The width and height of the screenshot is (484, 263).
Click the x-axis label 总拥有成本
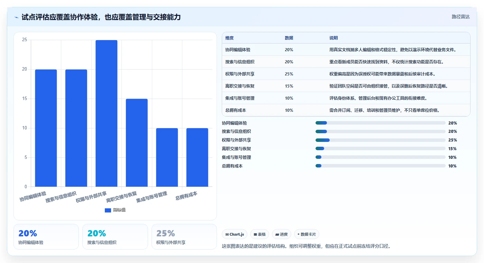point(186,196)
